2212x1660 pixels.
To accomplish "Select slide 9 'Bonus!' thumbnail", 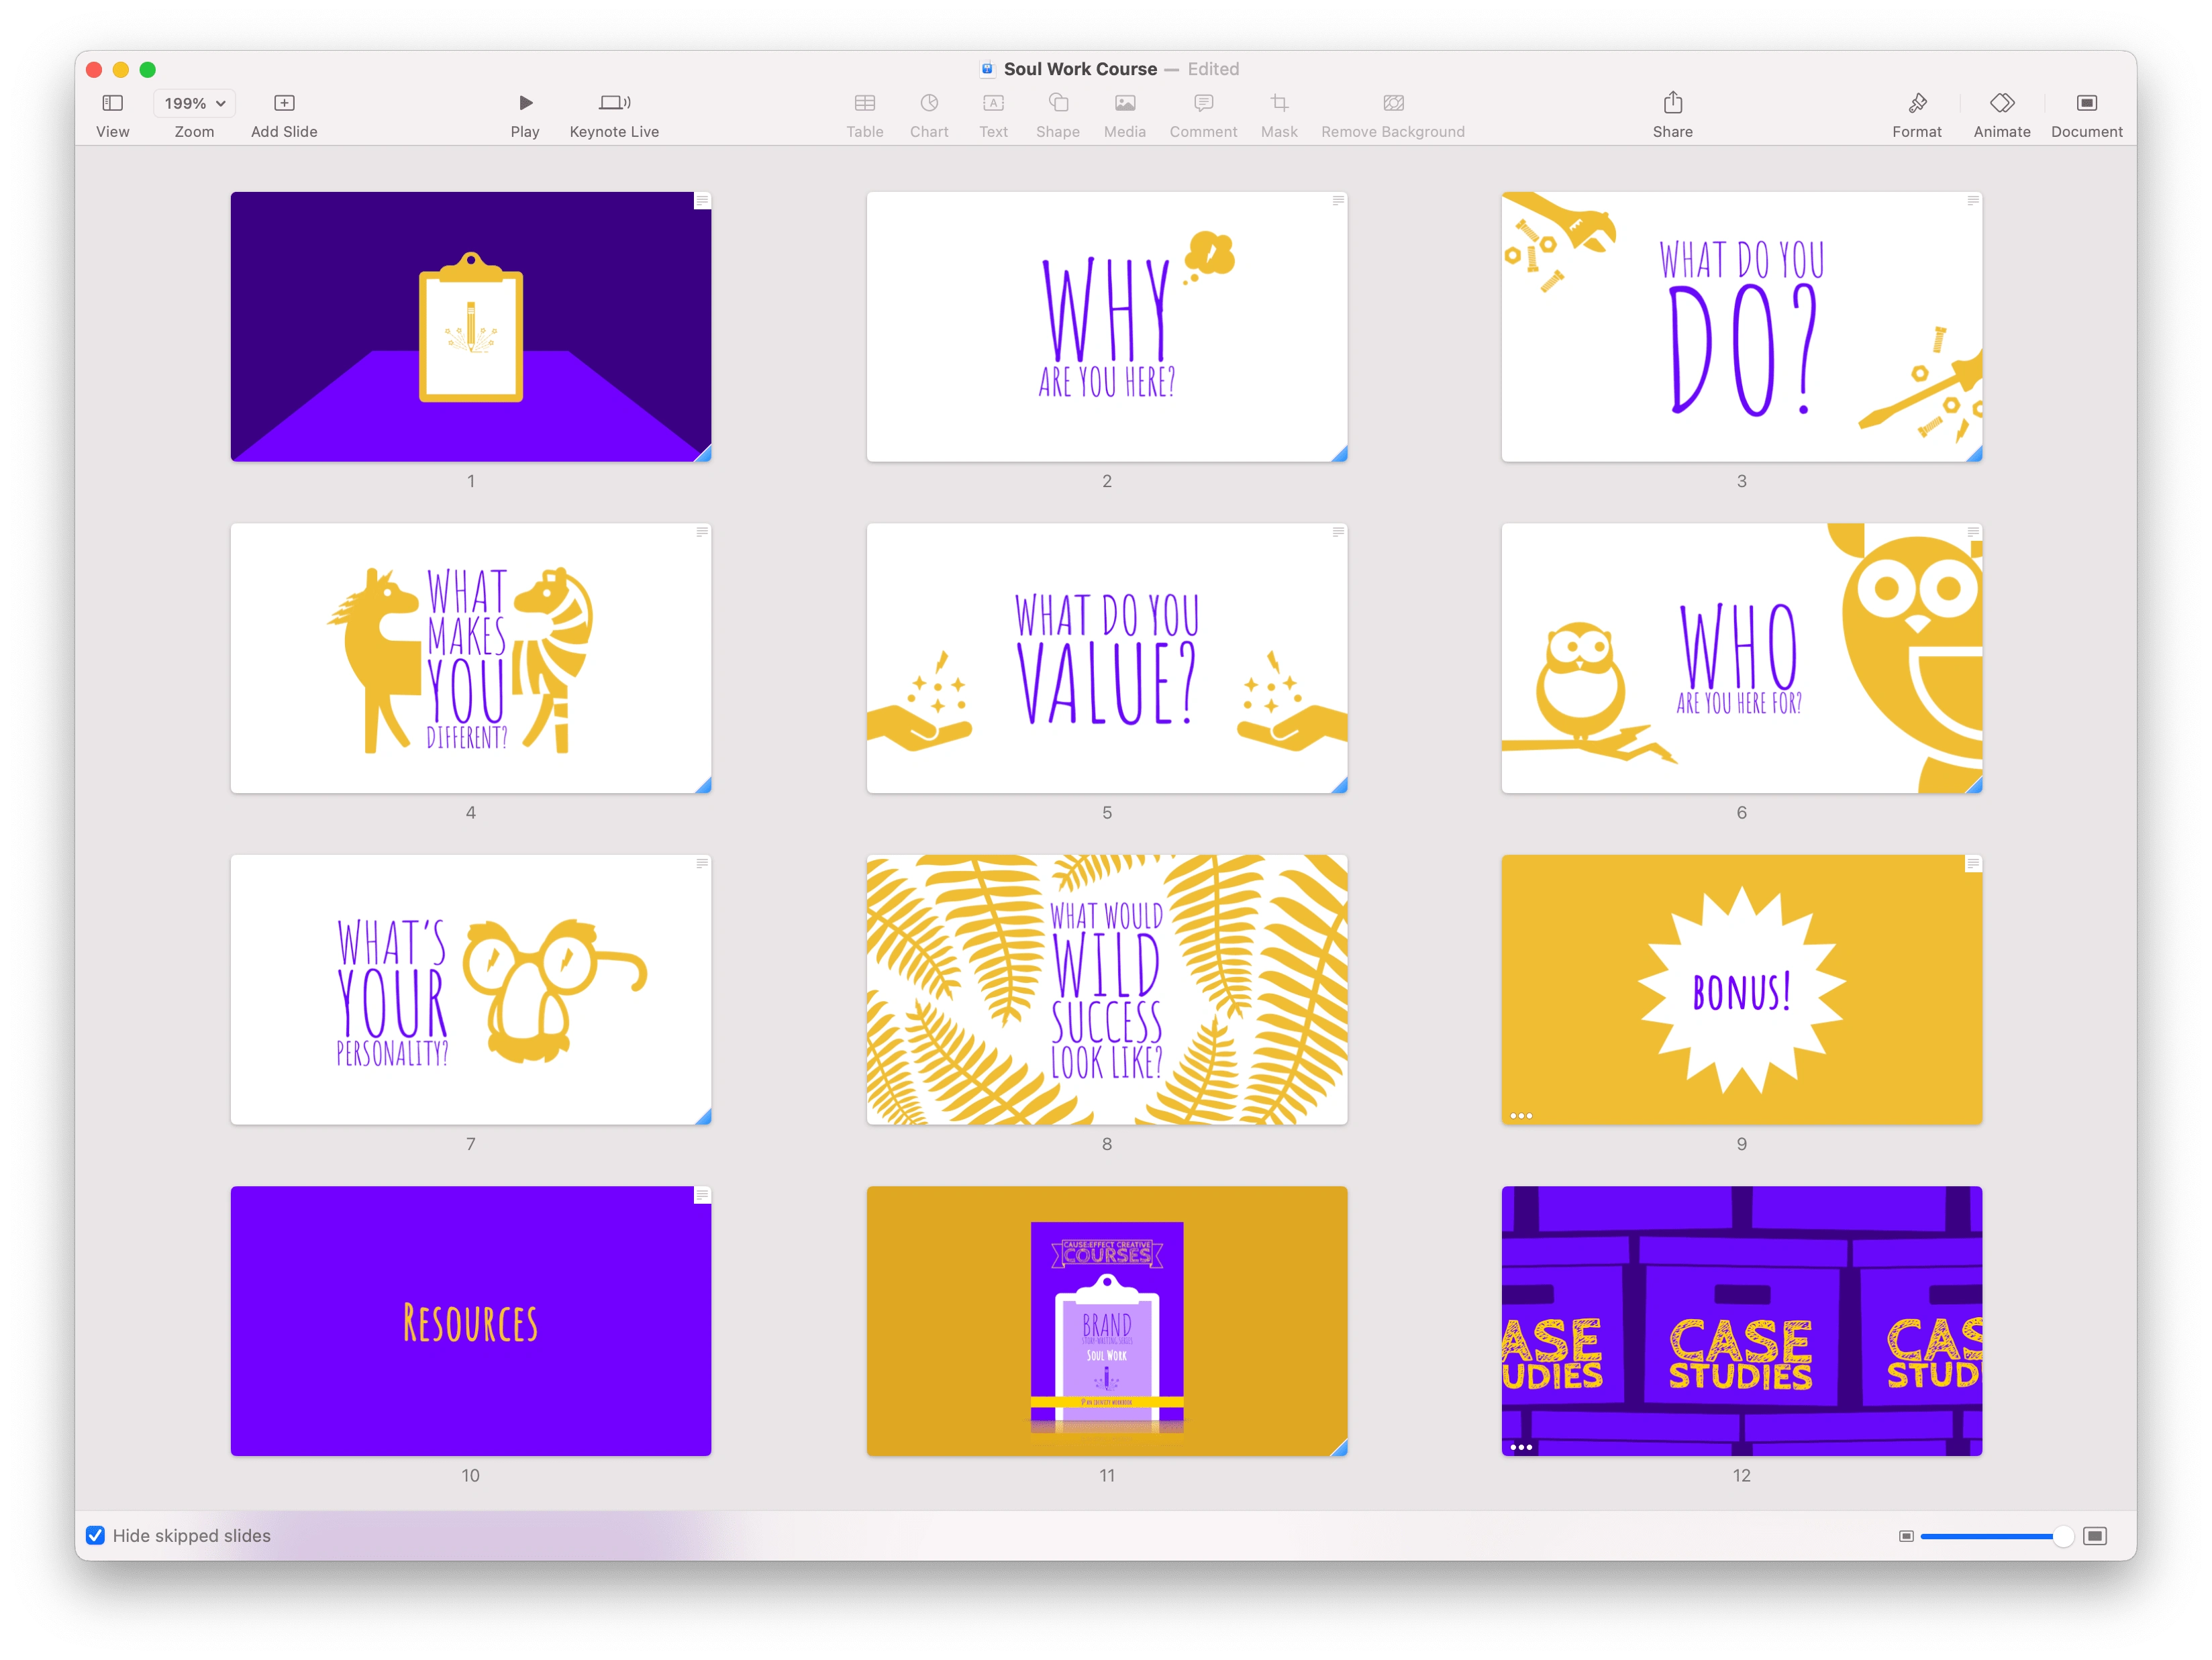I will pyautogui.click(x=1741, y=989).
